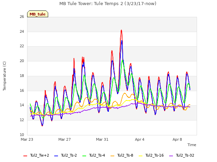
Task: Click the 16 y-axis tick label
Action: [x=22, y=90]
